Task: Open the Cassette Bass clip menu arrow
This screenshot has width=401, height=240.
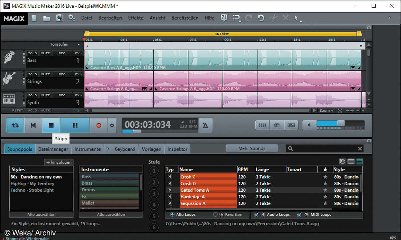Action: pos(353,68)
